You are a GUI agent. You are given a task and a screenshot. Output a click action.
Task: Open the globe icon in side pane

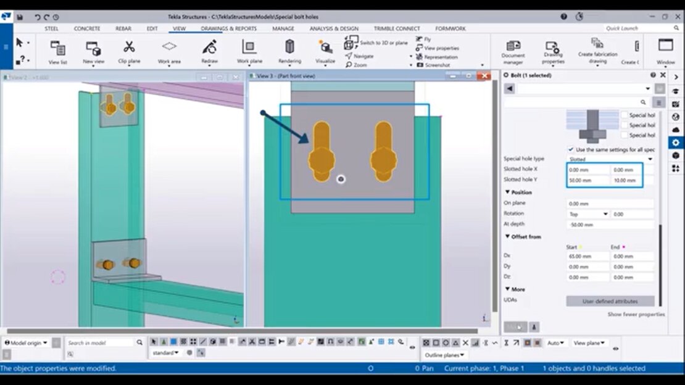coord(675,117)
